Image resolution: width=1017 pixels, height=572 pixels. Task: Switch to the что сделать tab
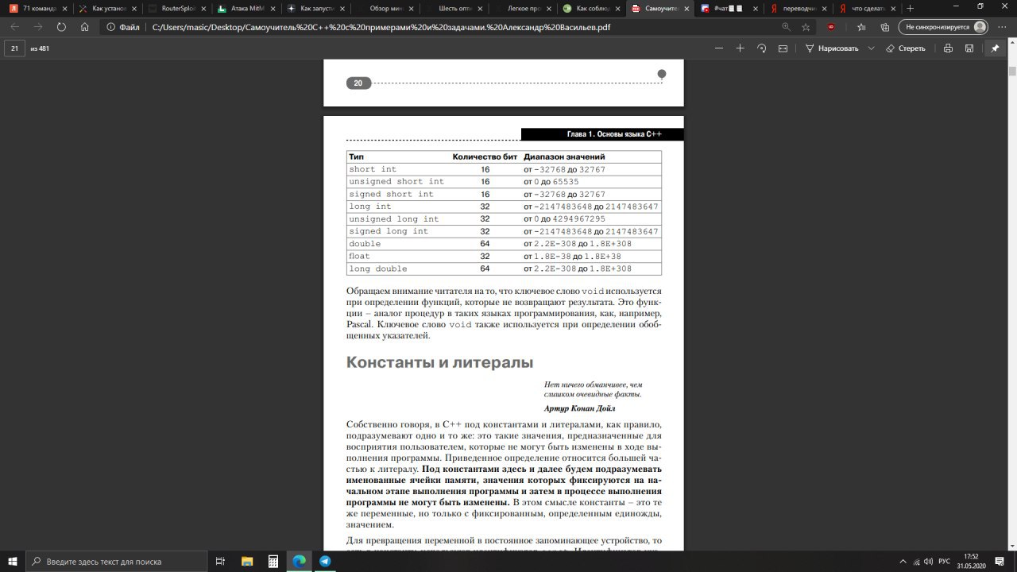[x=866, y=8]
